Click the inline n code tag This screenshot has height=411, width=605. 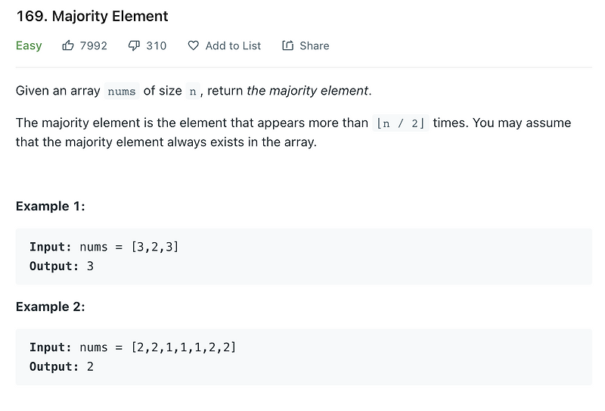point(193,91)
